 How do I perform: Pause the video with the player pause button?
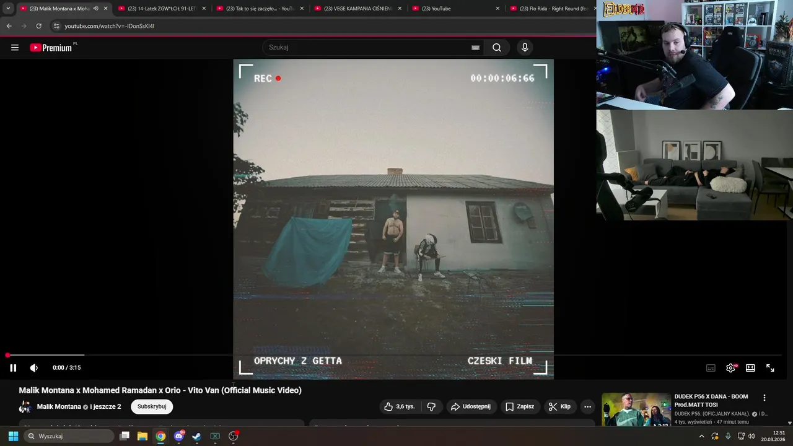(13, 367)
